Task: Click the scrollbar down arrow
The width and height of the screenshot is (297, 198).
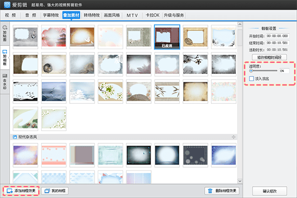Action: [x=240, y=181]
